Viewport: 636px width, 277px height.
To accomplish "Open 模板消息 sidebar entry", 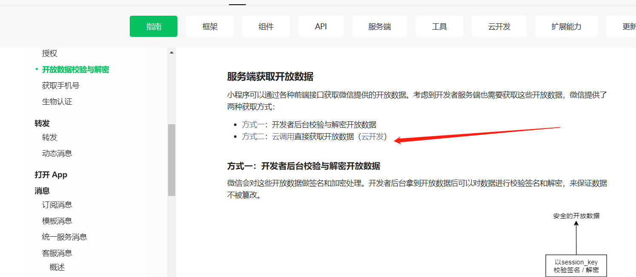I will (57, 221).
